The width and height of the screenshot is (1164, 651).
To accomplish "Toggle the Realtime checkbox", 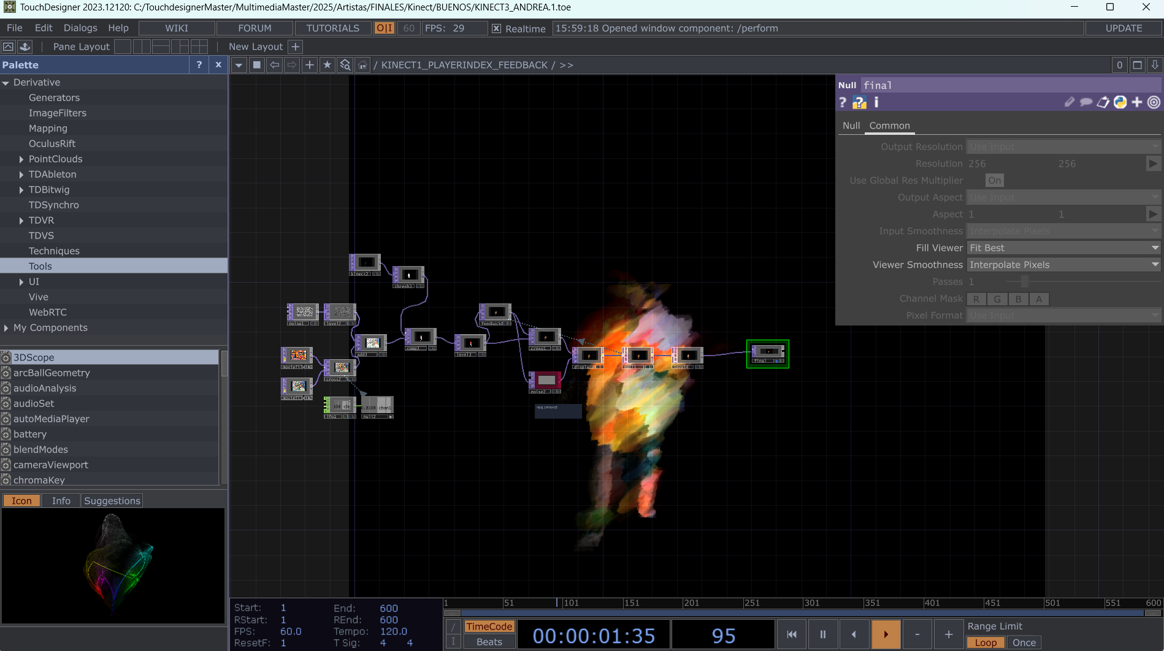I will pyautogui.click(x=496, y=29).
